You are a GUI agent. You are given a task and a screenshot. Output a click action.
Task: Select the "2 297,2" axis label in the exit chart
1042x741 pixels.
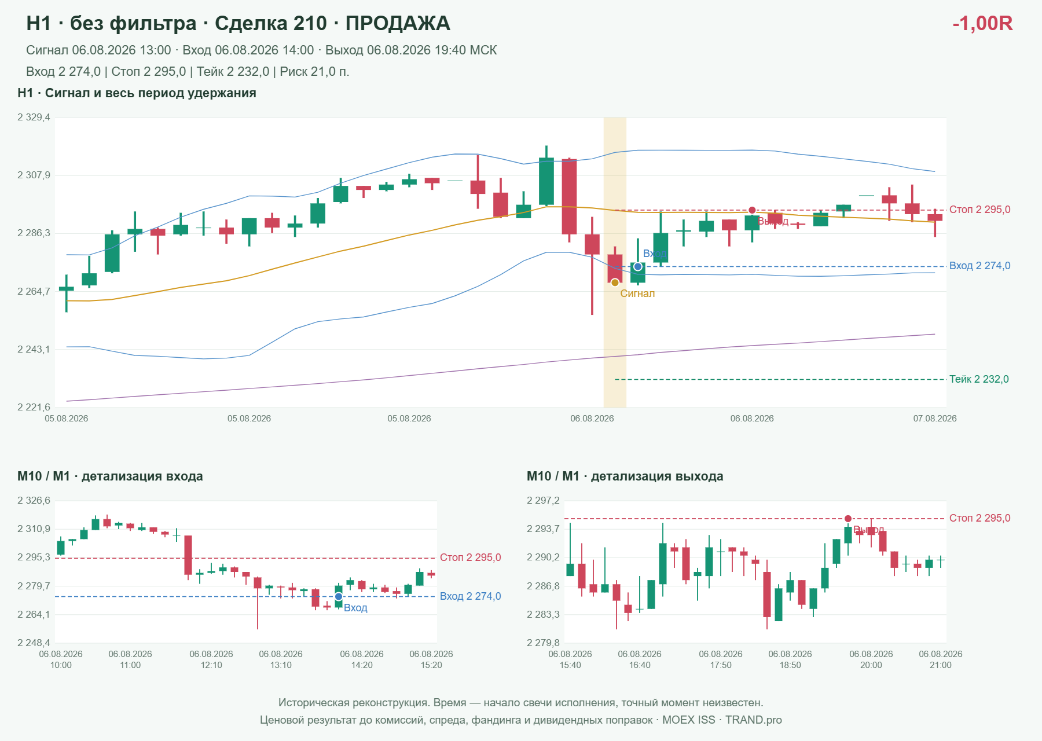(543, 501)
